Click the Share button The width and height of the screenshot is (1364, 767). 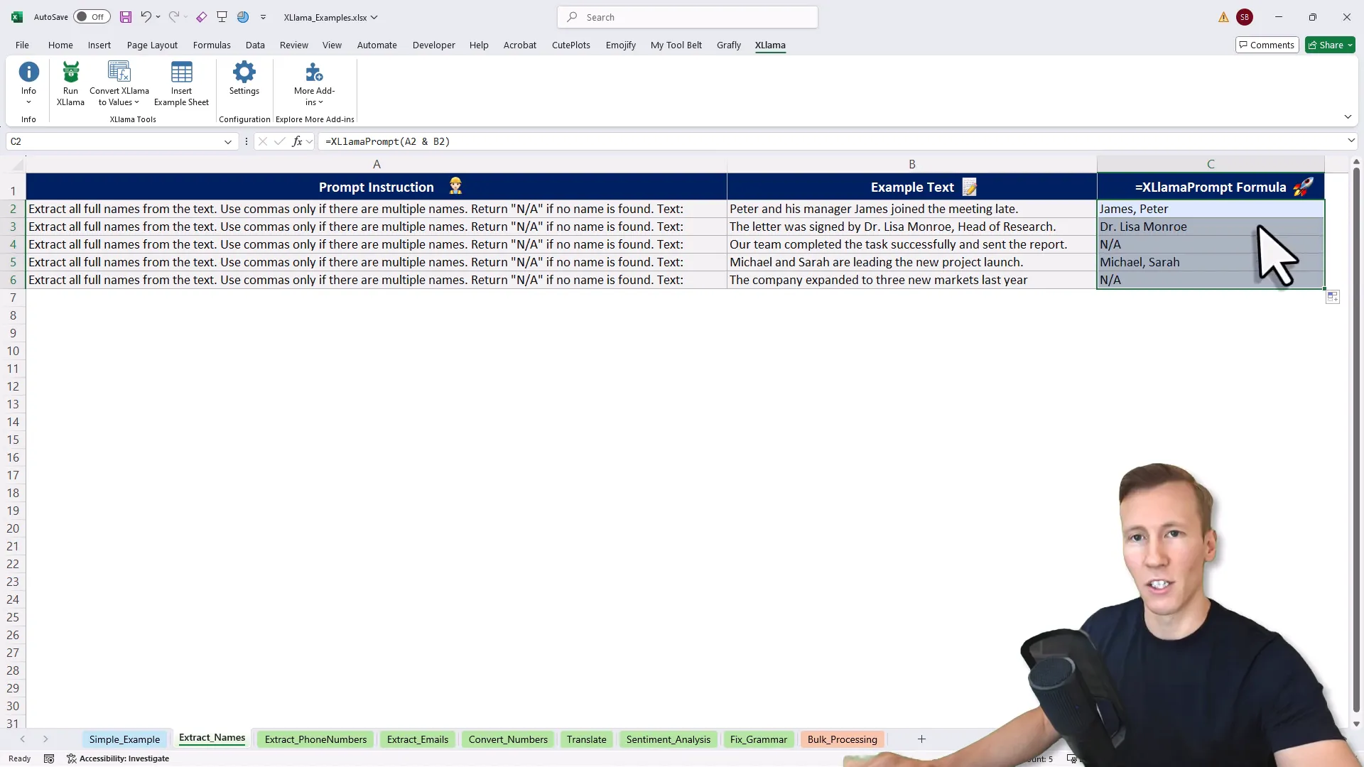coord(1330,45)
